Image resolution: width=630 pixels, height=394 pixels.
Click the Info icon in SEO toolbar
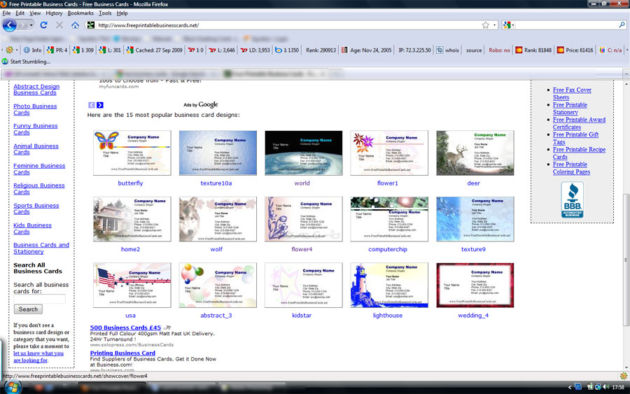click(27, 50)
